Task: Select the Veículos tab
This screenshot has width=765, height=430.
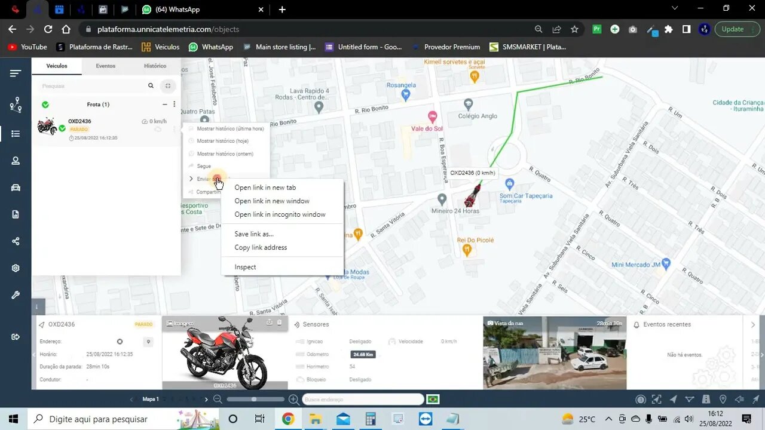Action: 57,66
